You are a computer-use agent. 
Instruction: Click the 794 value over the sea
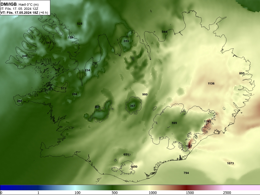pos(186,173)
